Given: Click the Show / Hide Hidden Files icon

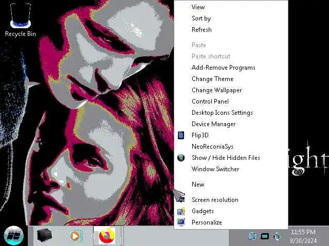Looking at the screenshot, I should (x=181, y=158).
